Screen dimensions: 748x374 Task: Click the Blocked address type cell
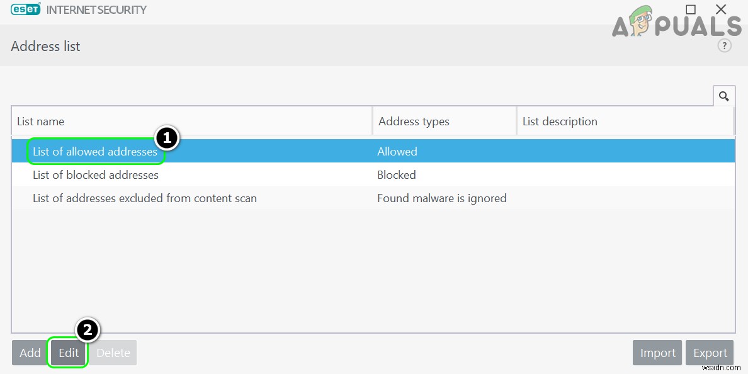(396, 174)
